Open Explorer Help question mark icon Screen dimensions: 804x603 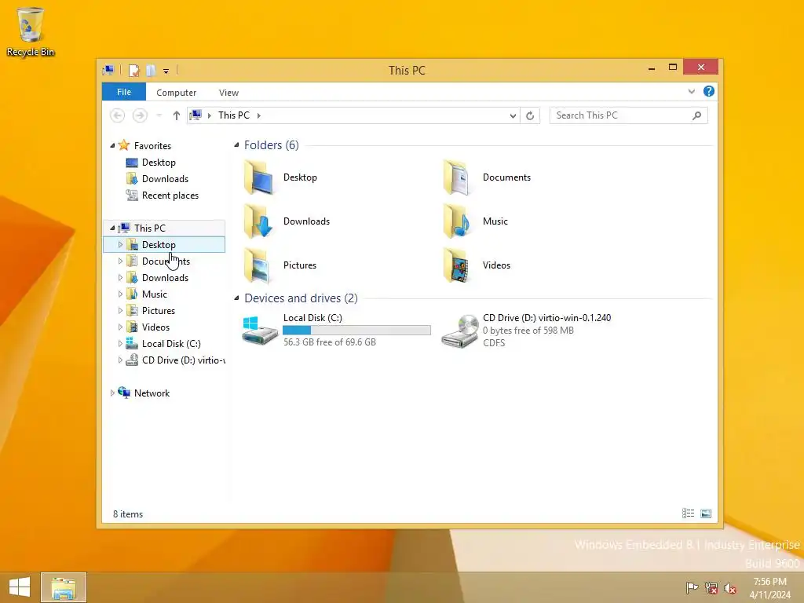tap(709, 91)
